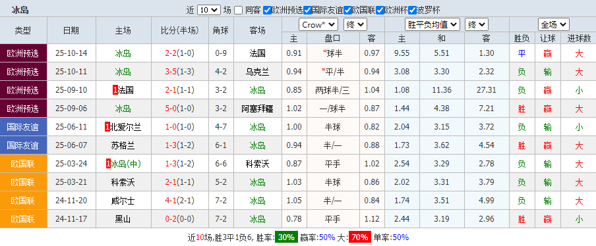Click the date 25-06-07

click(x=71, y=145)
